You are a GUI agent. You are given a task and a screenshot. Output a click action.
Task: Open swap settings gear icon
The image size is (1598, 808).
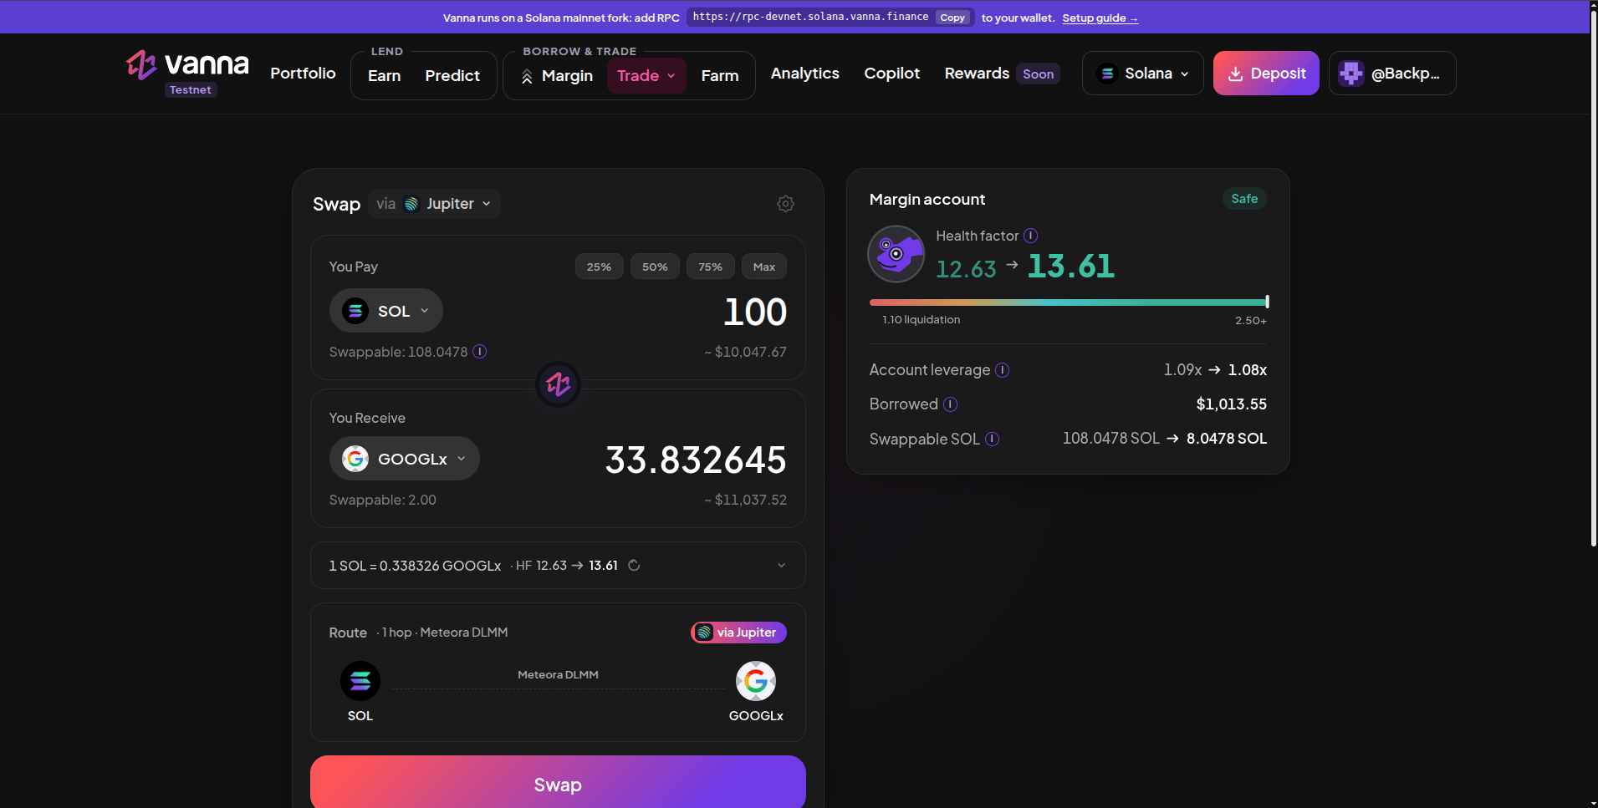(785, 204)
